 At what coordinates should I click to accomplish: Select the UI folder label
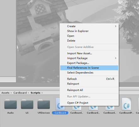27,113
